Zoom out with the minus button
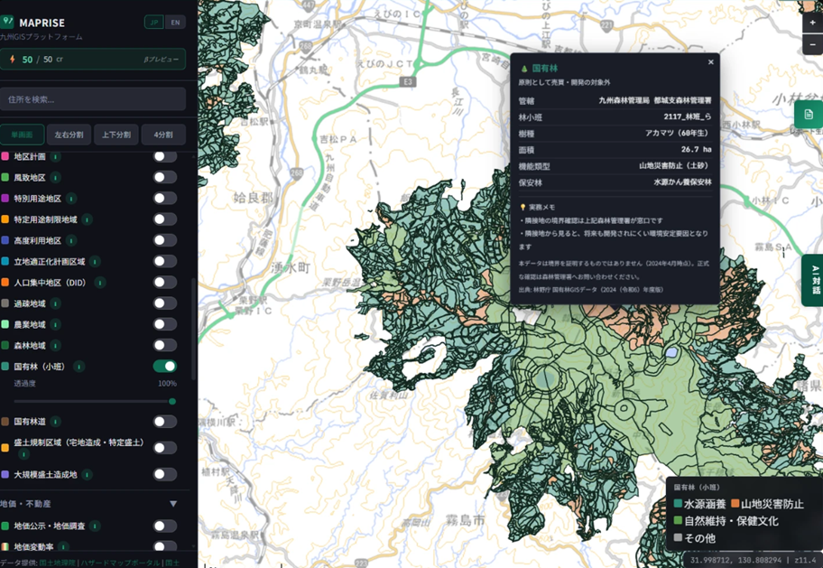Viewport: 823px width, 568px height. click(812, 44)
